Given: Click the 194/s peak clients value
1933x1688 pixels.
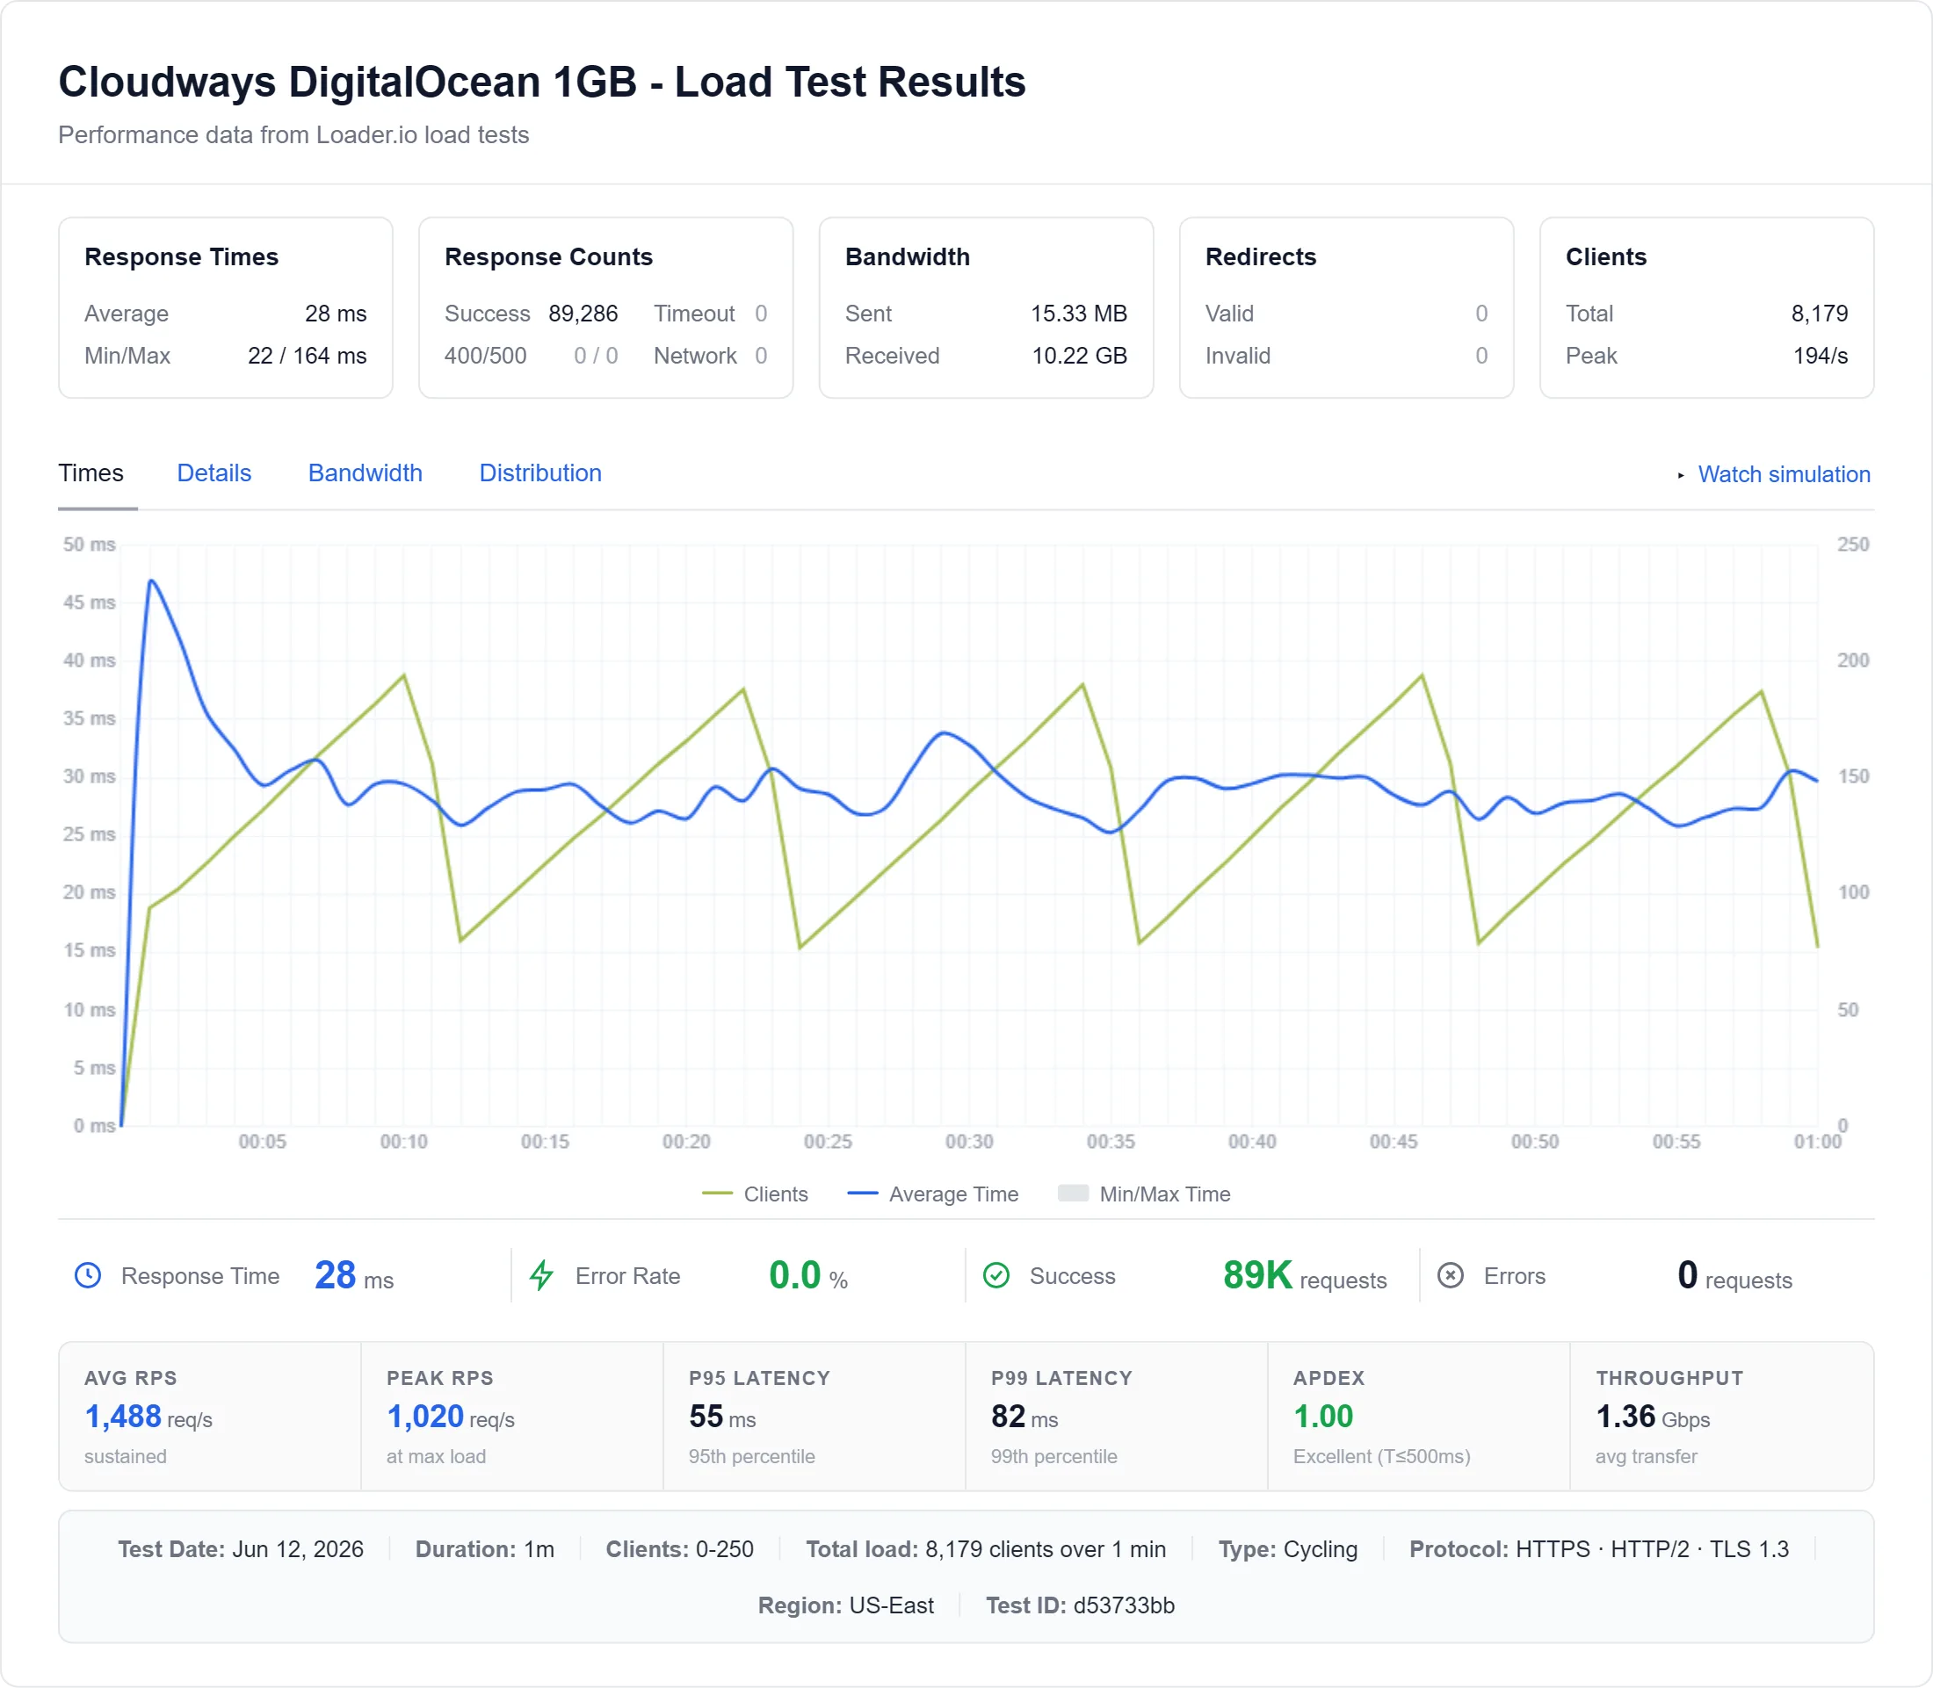Looking at the screenshot, I should click(x=1820, y=356).
